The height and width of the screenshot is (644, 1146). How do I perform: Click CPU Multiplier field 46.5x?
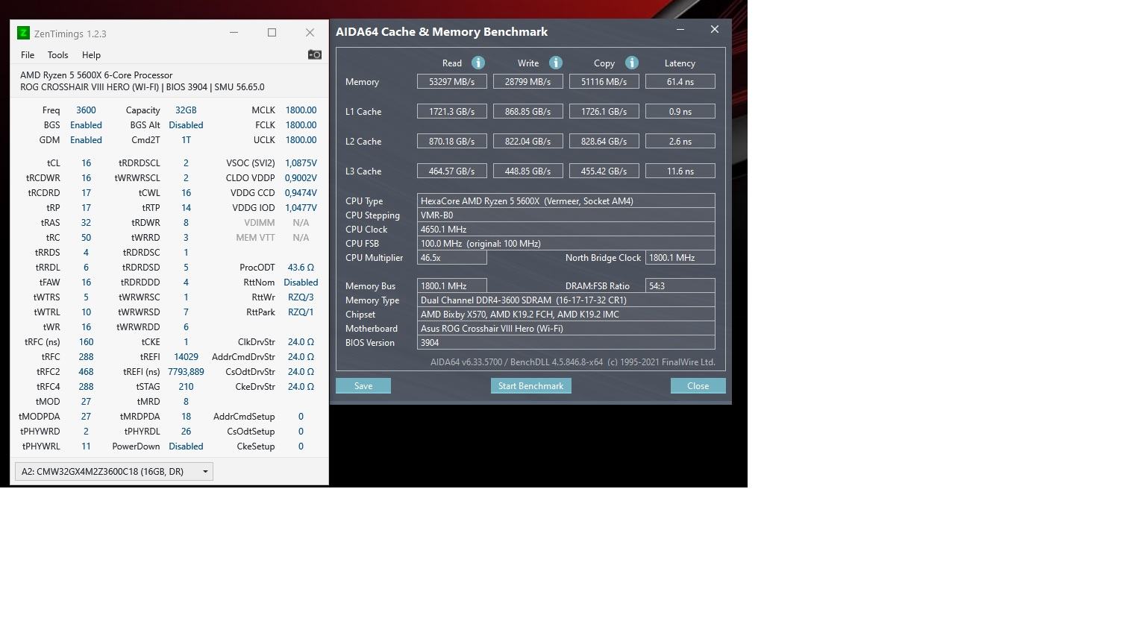click(x=452, y=257)
